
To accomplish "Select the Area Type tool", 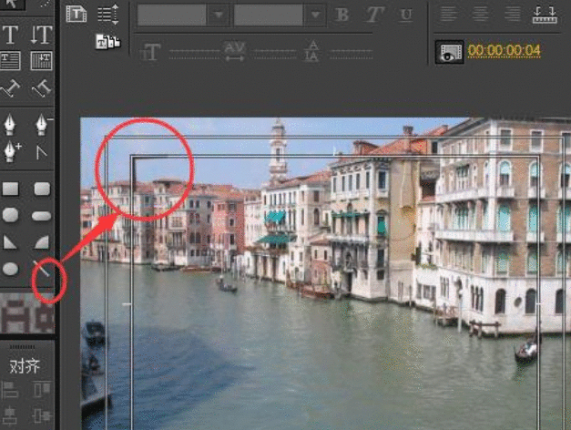I will click(x=11, y=61).
